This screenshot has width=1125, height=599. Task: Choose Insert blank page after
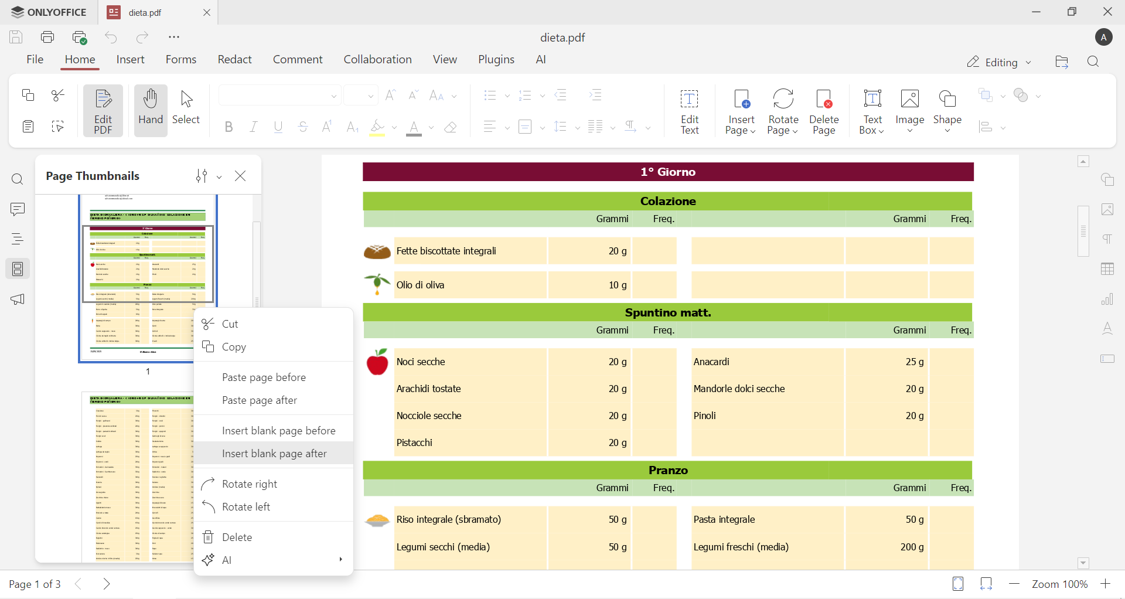pyautogui.click(x=274, y=454)
